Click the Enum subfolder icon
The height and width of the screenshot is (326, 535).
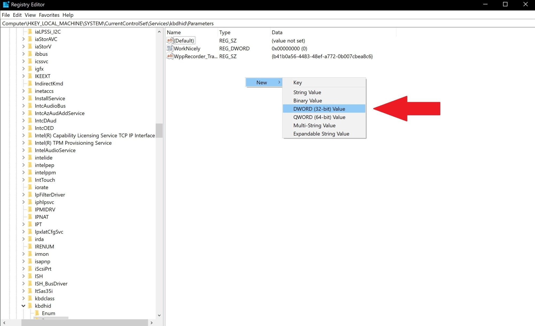pos(37,313)
